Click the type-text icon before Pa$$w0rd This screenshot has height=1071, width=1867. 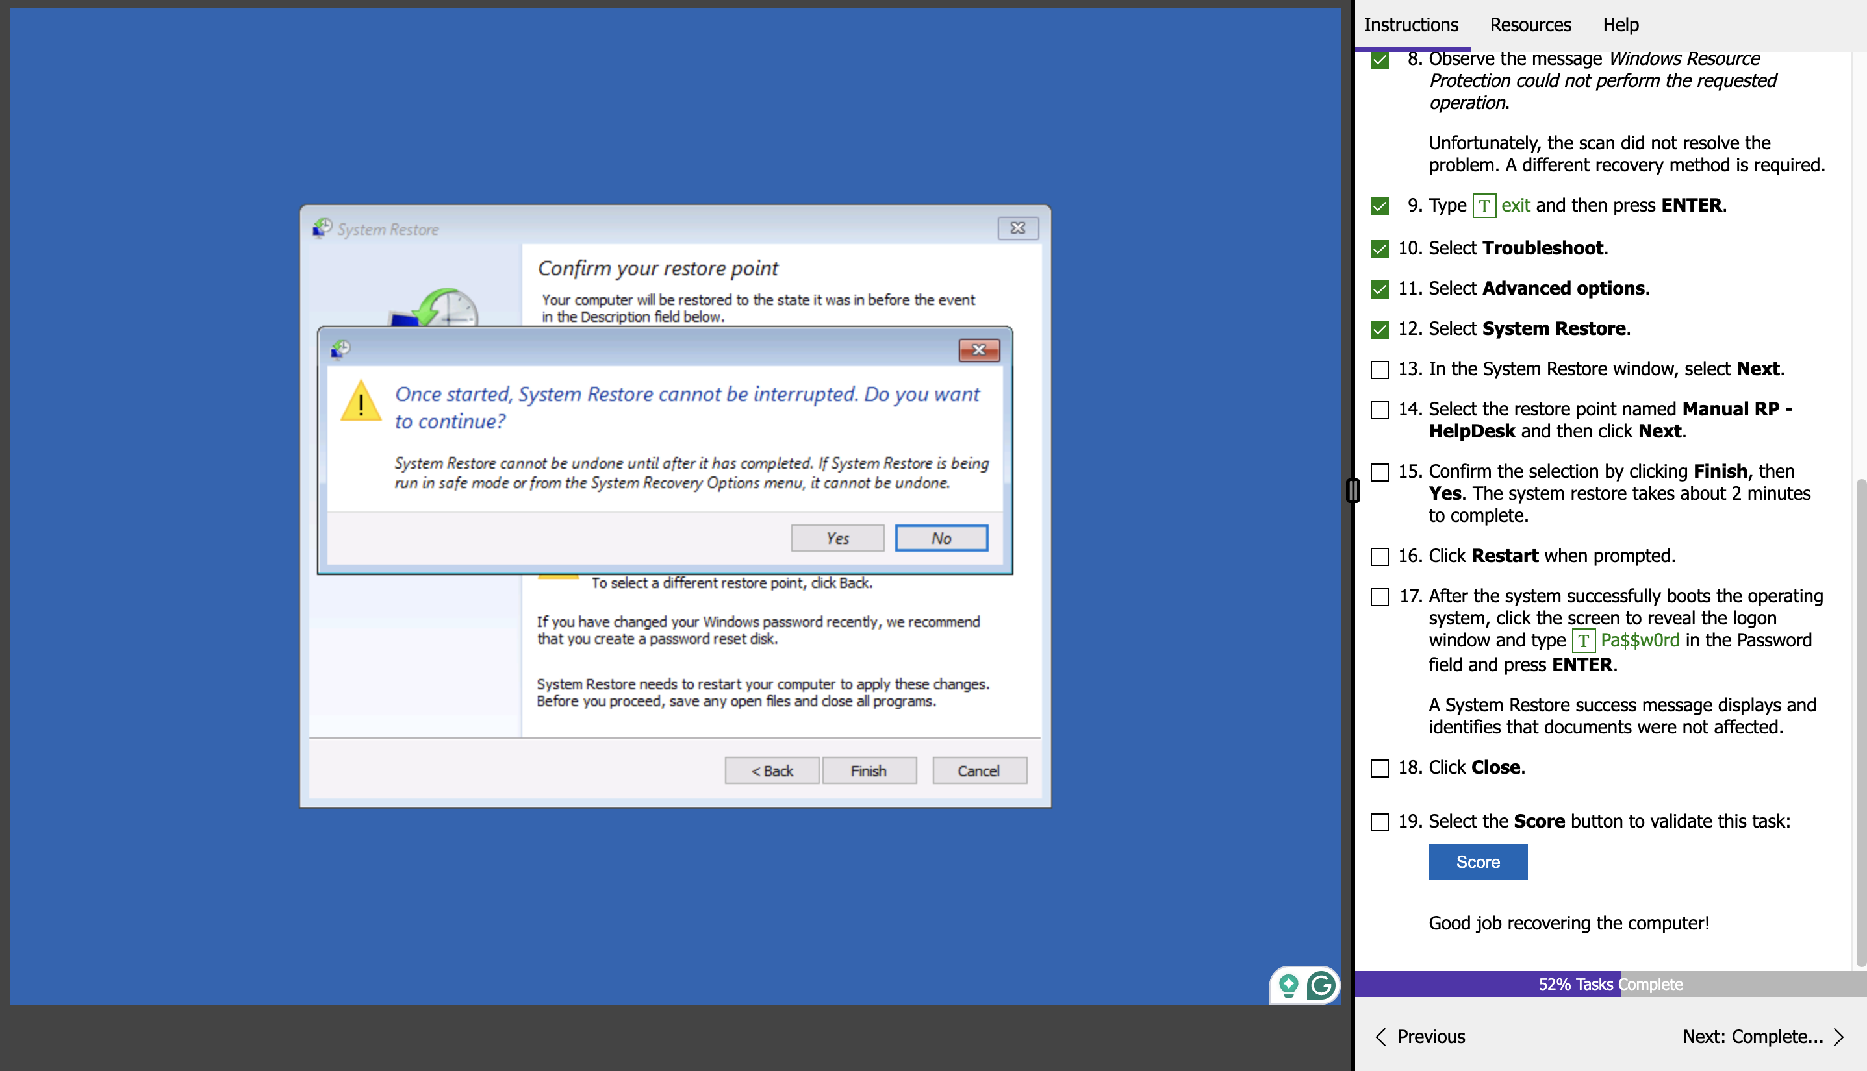1583,641
